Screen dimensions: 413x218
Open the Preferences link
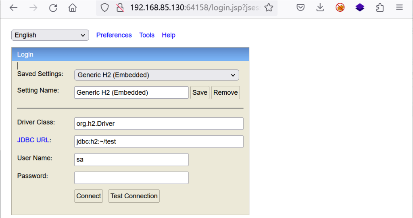click(114, 35)
